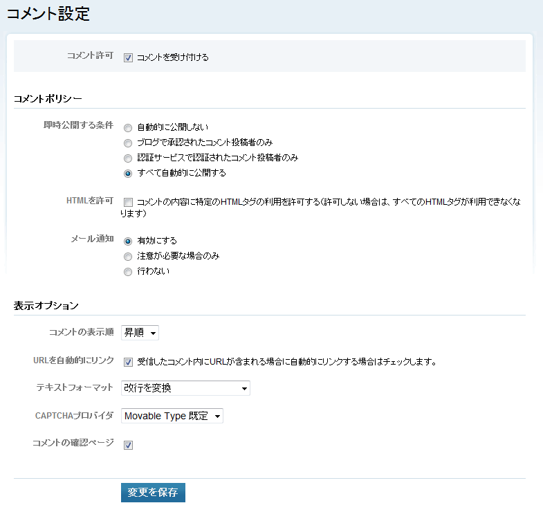Screen dimensions: 543x512
Task: Pick the すべて自動的に公開する radio button
Action: coord(127,174)
